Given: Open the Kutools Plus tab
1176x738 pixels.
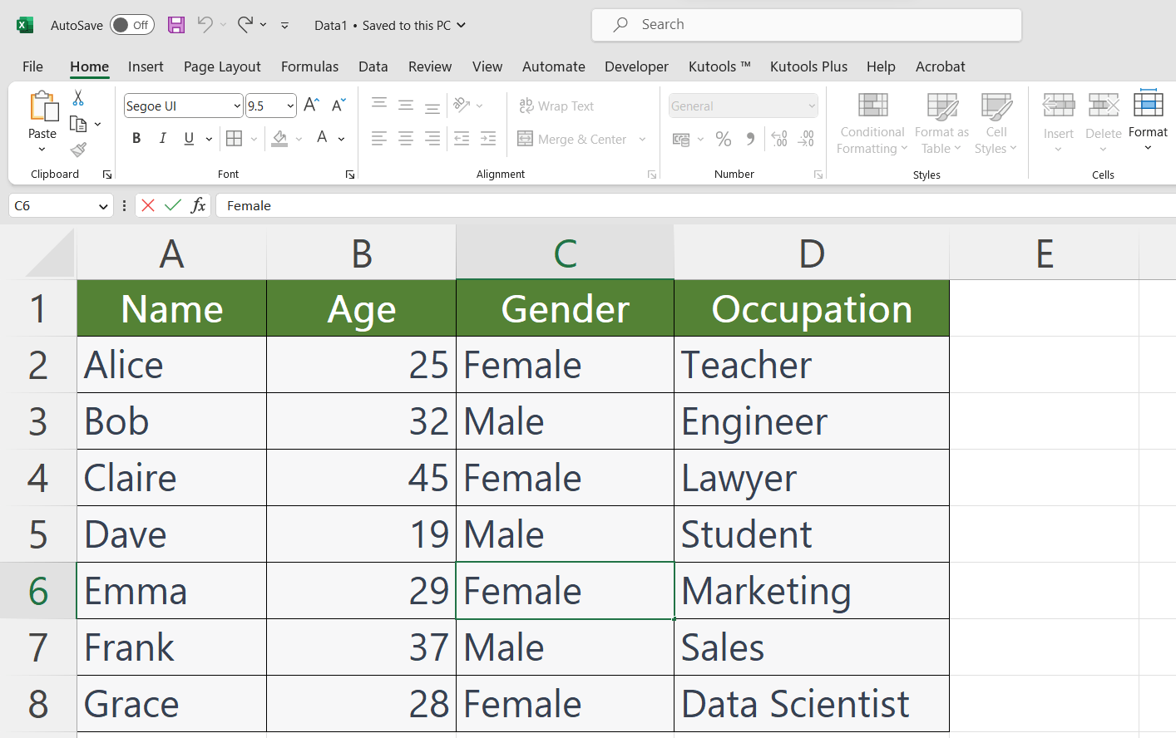Looking at the screenshot, I should 808,66.
